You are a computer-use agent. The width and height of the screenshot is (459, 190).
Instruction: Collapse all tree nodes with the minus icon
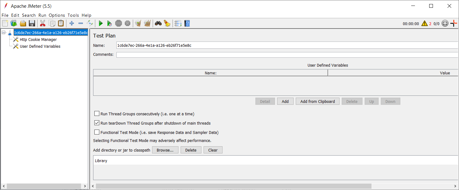tap(81, 23)
